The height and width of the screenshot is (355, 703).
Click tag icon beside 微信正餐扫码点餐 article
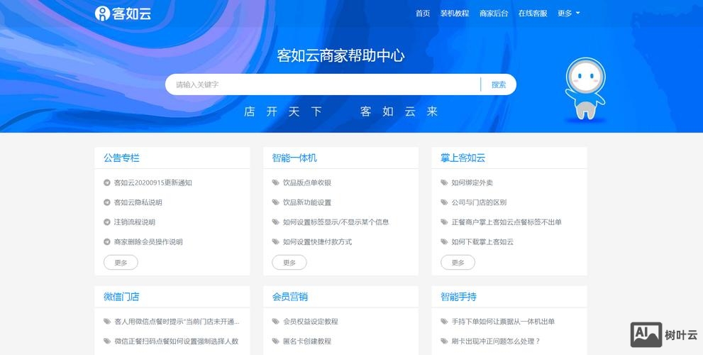click(107, 341)
